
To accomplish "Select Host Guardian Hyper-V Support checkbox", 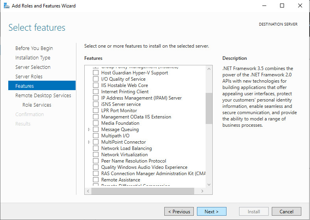I will point(96,73).
